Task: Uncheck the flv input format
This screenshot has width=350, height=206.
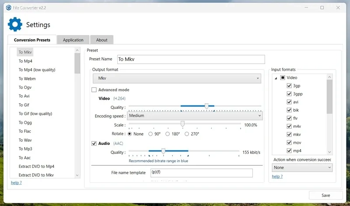Action: pos(289,118)
